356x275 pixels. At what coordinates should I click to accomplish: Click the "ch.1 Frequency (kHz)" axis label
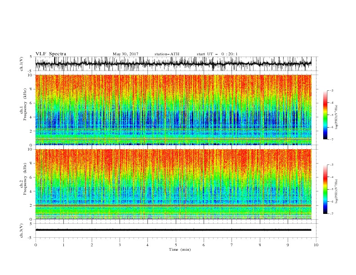(x=23, y=105)
